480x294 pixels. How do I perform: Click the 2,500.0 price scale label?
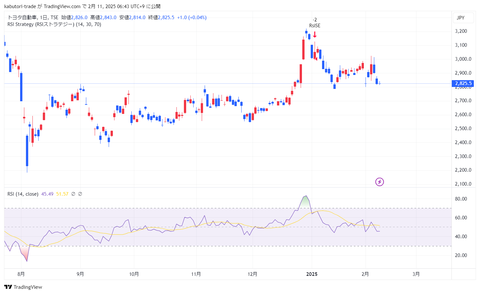[x=463, y=129]
